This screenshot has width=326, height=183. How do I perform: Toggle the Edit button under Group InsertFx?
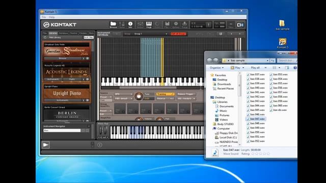pyautogui.click(x=106, y=114)
